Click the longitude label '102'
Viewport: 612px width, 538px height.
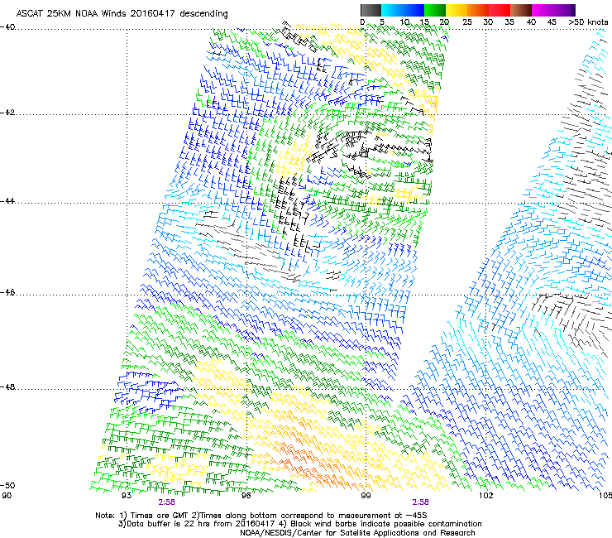point(485,496)
